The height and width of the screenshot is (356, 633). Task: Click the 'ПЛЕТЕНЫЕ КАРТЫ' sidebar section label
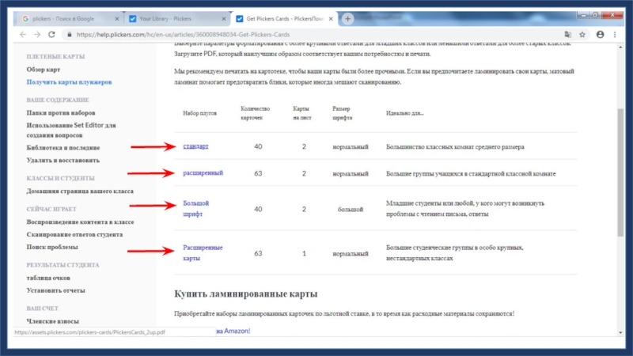pos(55,56)
